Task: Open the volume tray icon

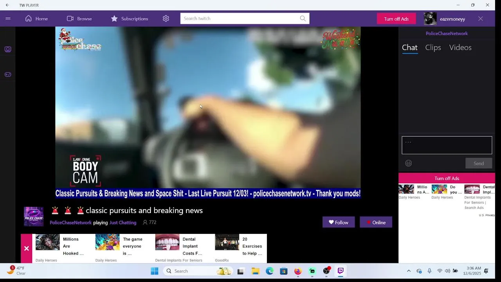Action: (447, 271)
